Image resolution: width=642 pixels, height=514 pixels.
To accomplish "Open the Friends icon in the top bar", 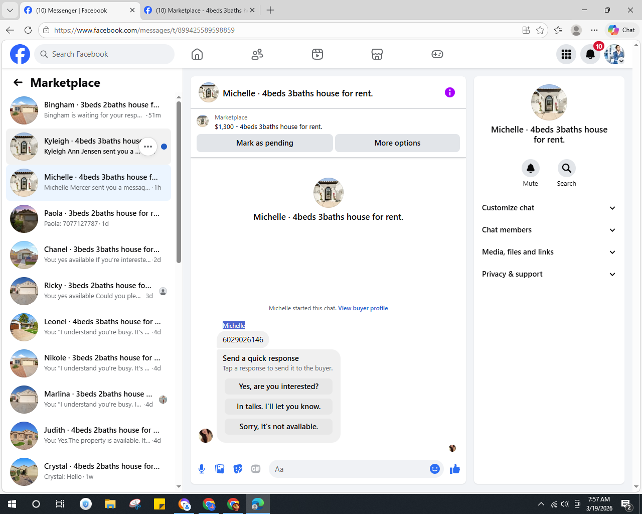I will (x=257, y=54).
